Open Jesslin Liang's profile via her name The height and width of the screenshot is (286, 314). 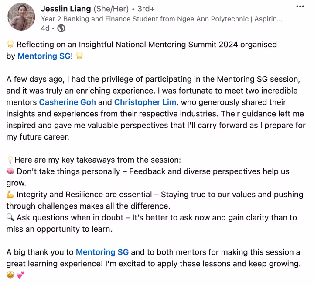coord(66,9)
